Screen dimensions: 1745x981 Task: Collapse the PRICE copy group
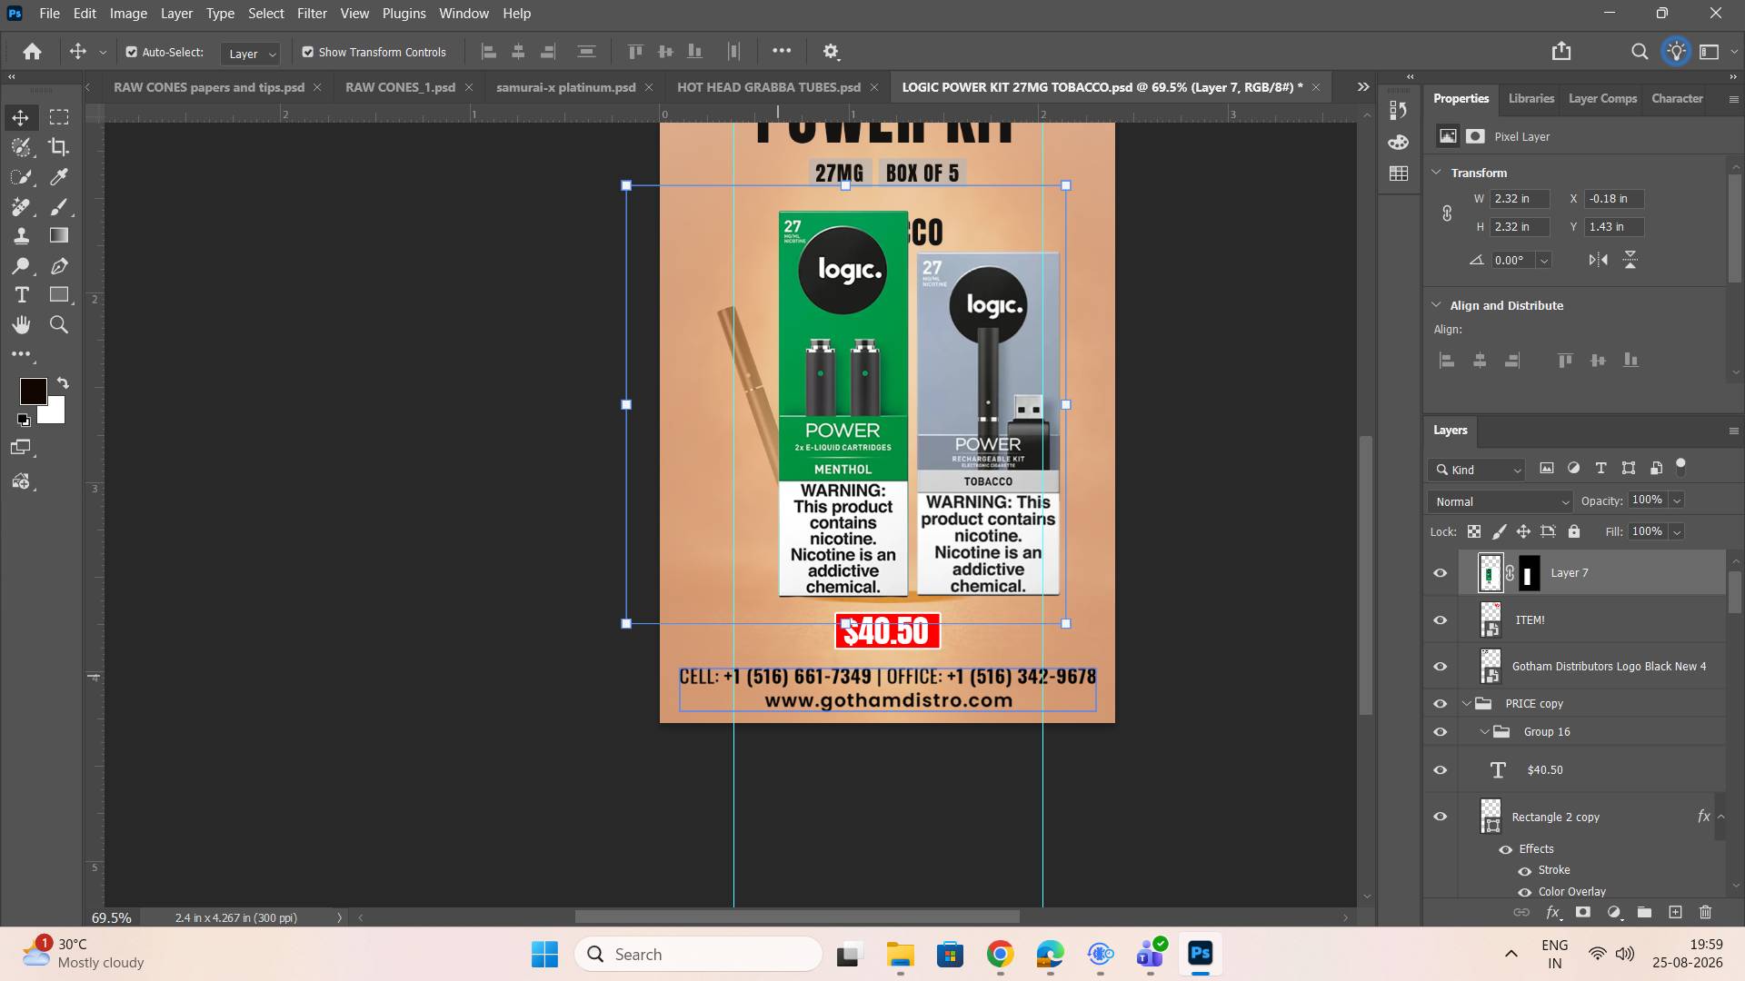coord(1466,704)
